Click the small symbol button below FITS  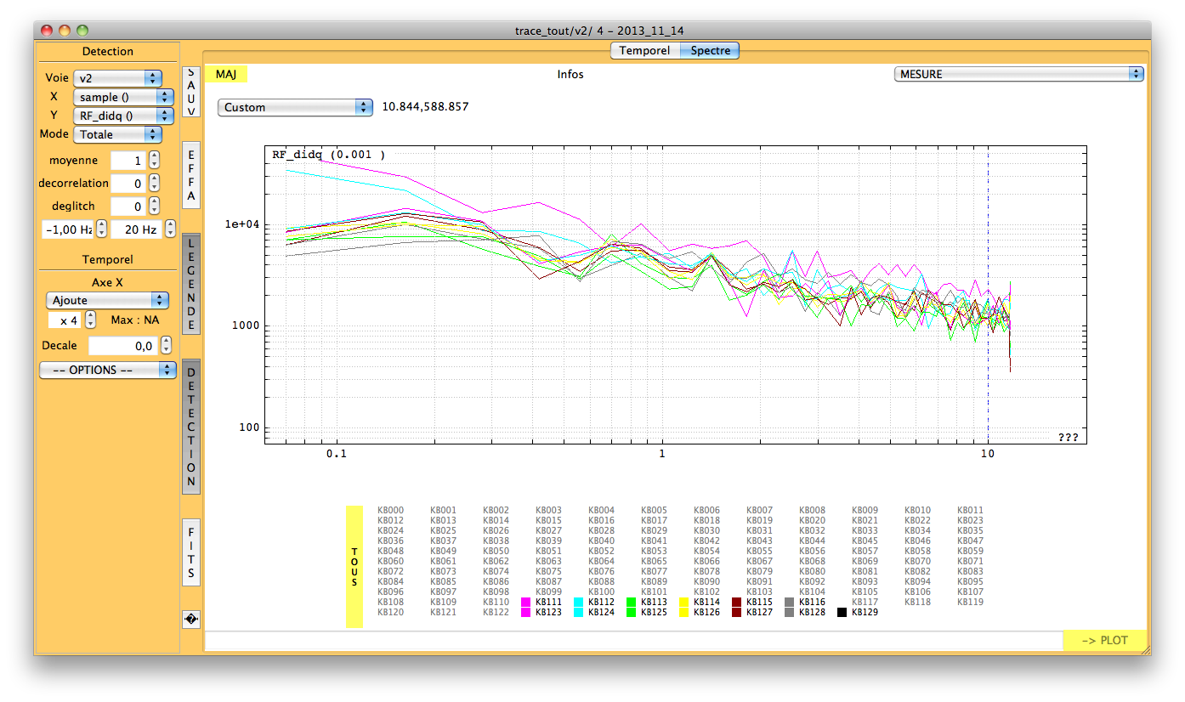[x=191, y=620]
